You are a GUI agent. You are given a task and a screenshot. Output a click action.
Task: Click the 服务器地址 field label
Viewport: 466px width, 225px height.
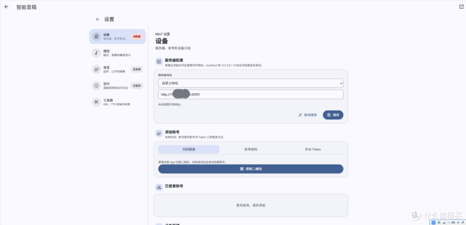(165, 75)
